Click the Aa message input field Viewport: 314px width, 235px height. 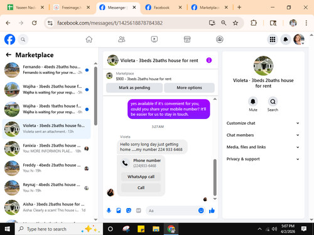pyautogui.click(x=171, y=211)
